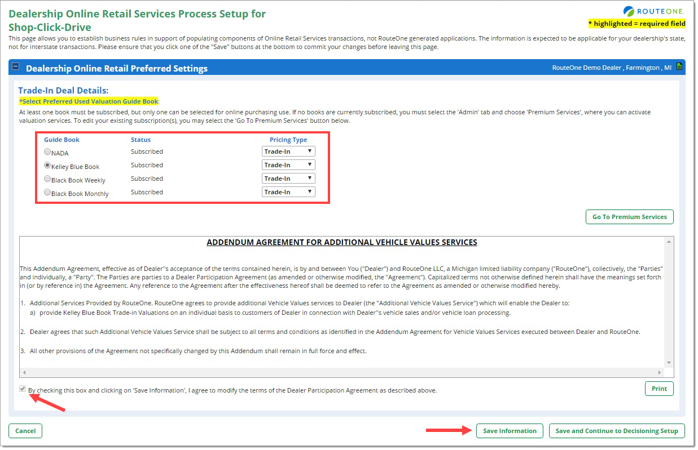The height and width of the screenshot is (450, 698).
Task: Select Kelley Blue Book radio button
Action: (x=47, y=165)
